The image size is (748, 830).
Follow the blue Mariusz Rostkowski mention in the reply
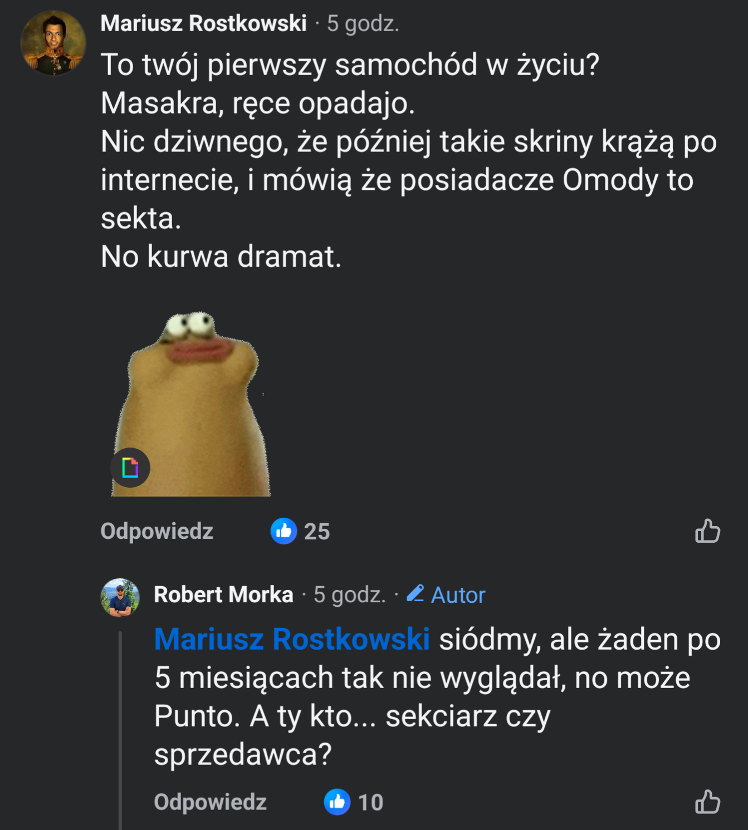tap(292, 639)
